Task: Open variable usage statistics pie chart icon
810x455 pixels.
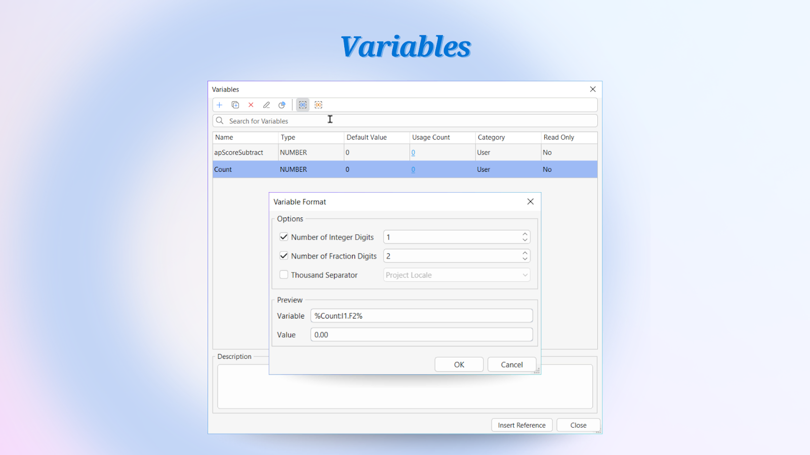Action: pos(282,105)
